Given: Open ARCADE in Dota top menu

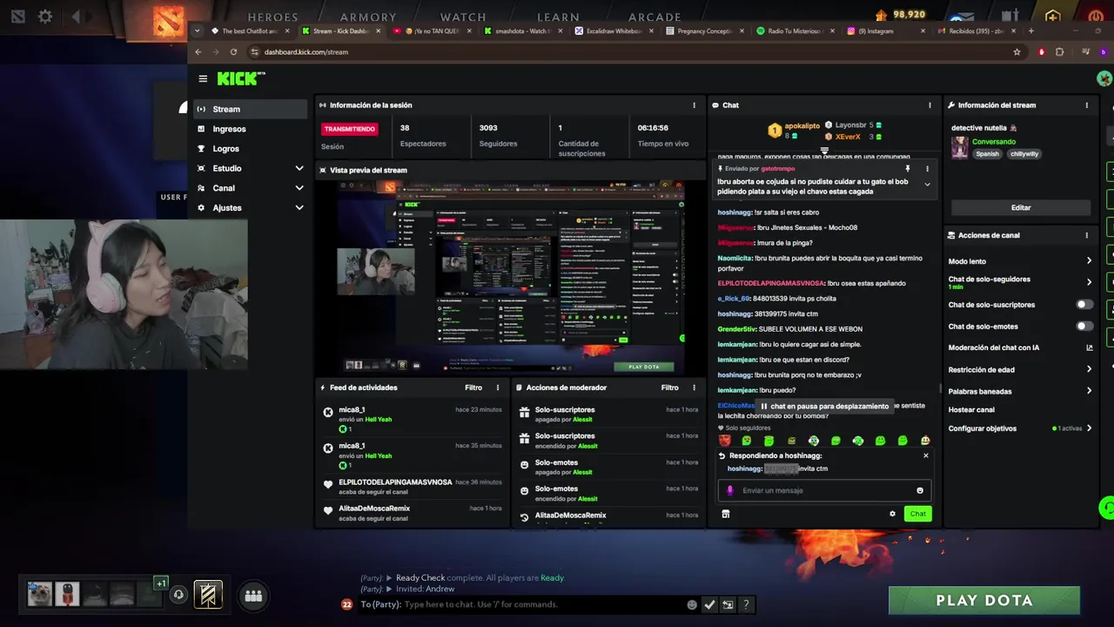Looking at the screenshot, I should [654, 17].
